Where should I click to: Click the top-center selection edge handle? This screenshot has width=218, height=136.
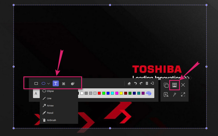[x=110, y=5]
